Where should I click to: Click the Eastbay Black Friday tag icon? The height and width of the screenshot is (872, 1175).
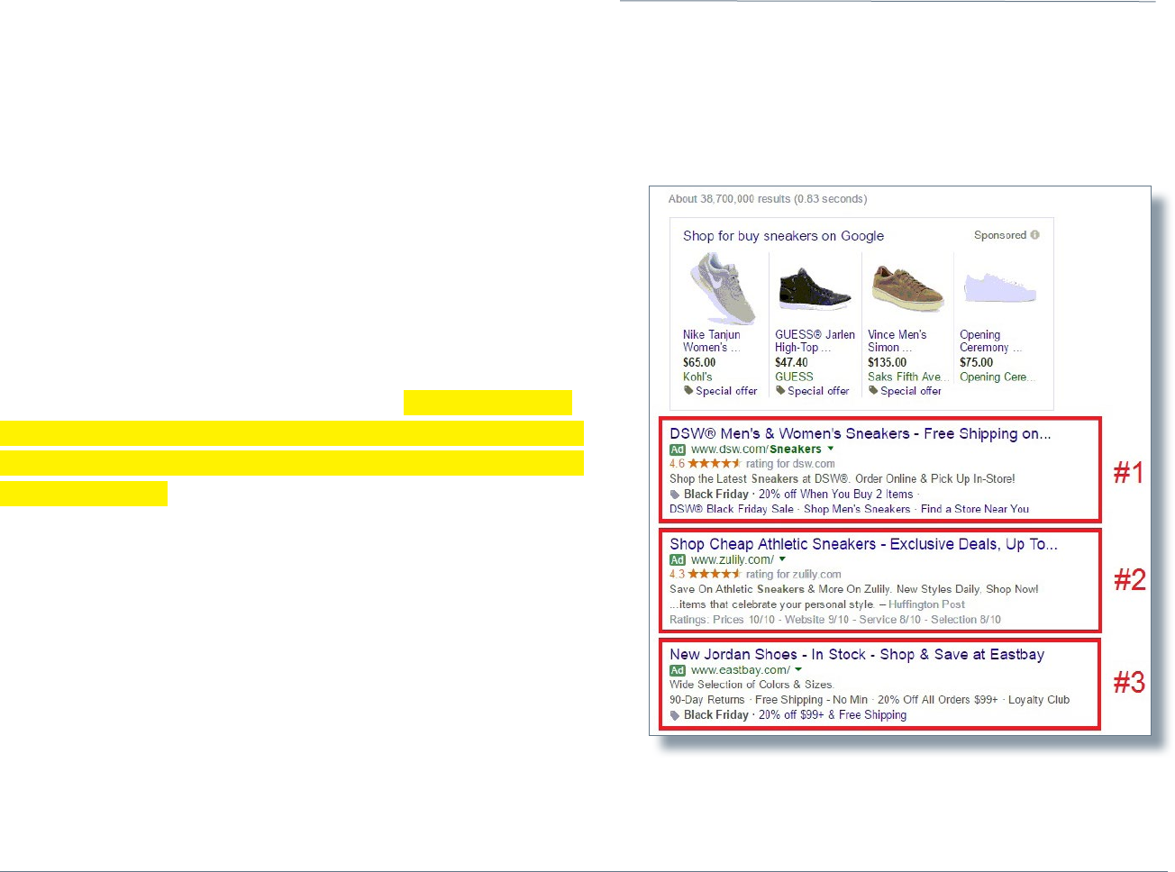tap(675, 715)
